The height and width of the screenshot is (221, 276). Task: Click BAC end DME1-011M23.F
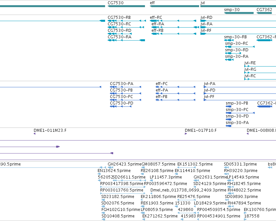point(34,134)
